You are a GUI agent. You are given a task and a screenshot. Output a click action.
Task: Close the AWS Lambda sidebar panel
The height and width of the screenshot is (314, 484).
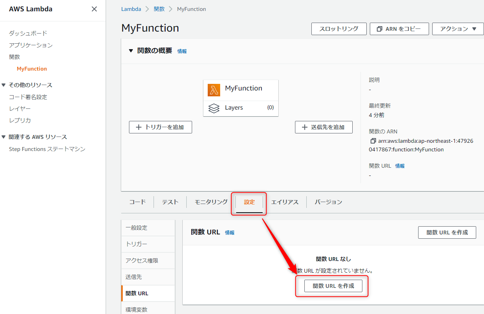click(x=94, y=9)
